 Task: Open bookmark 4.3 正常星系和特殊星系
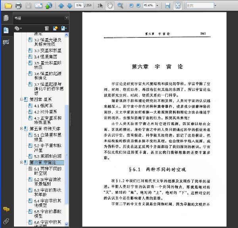(x=48, y=120)
